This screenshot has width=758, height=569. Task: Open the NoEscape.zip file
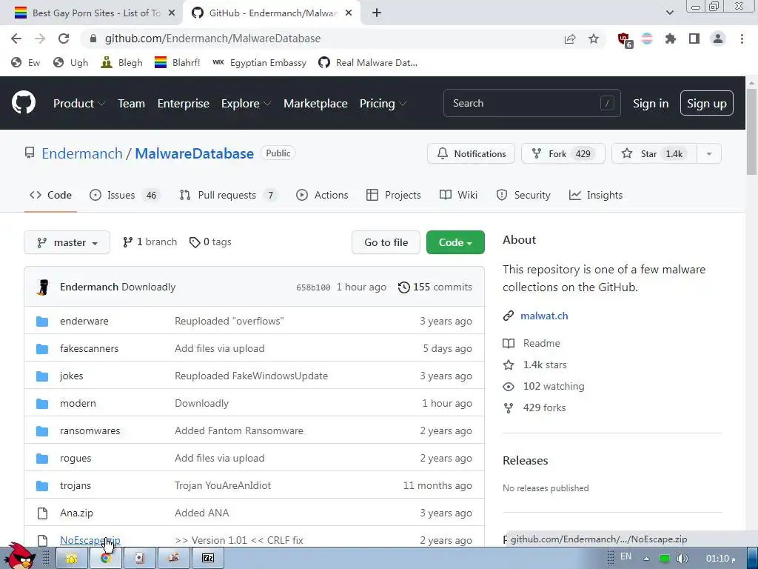click(x=90, y=540)
